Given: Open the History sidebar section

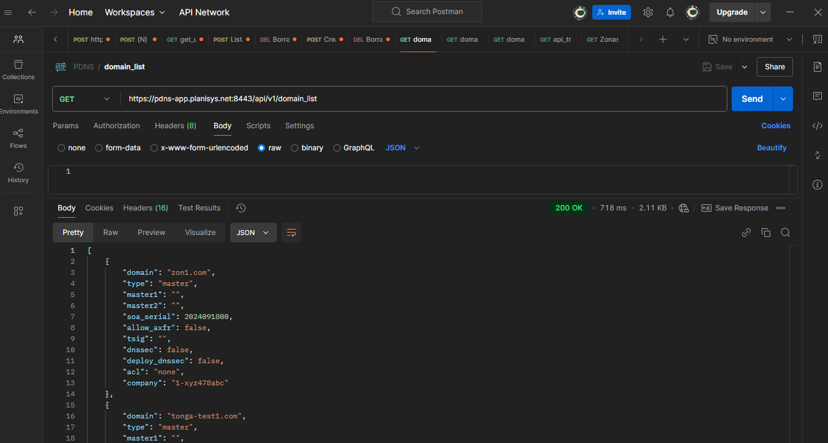Looking at the screenshot, I should pos(18,173).
